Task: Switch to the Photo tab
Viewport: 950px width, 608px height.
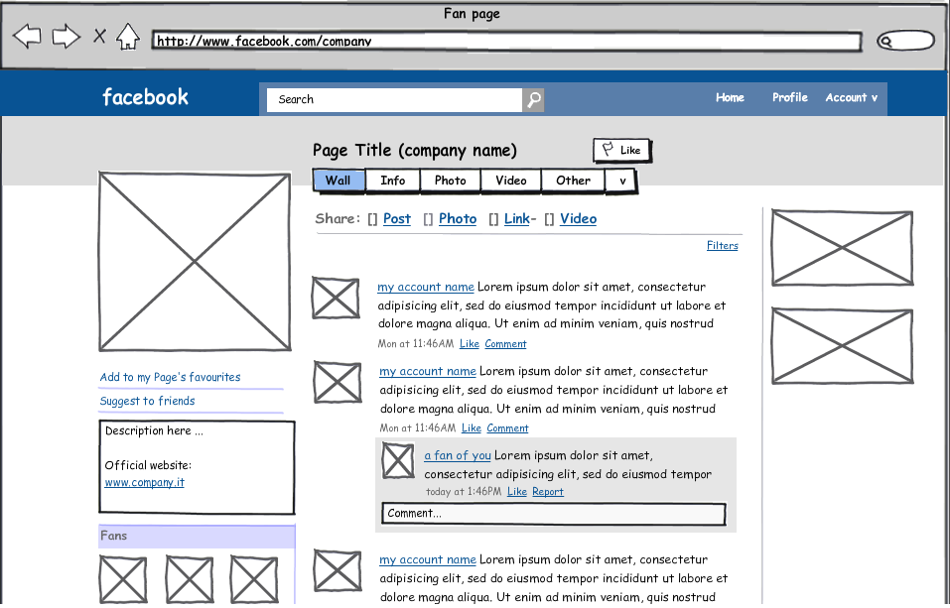Action: [x=450, y=181]
